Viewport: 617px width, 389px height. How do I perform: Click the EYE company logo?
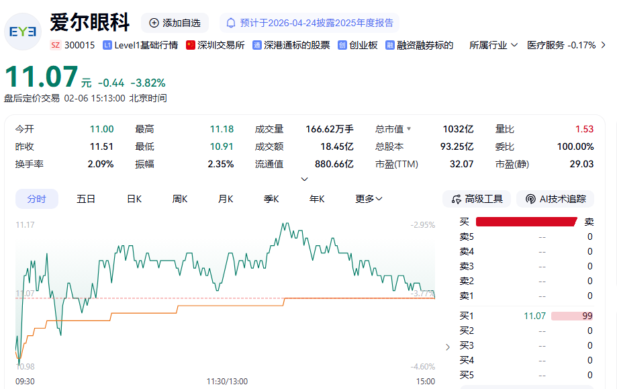tap(23, 32)
